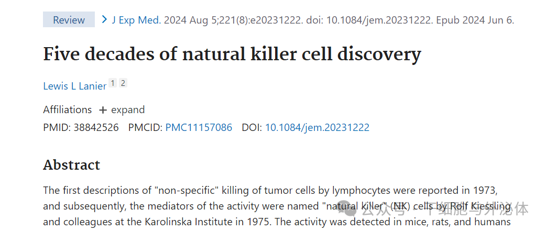Click the Review article type badge
The width and height of the screenshot is (546, 231).
(69, 19)
